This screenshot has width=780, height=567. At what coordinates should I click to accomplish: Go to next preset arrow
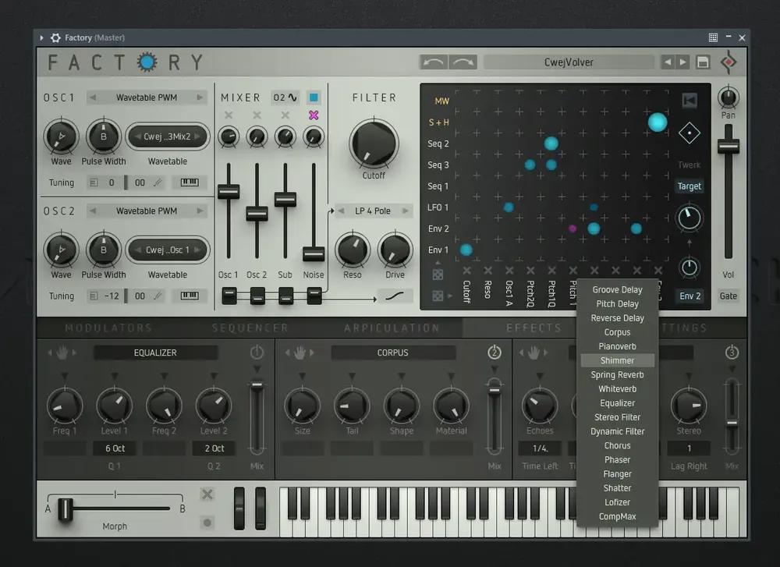tap(683, 62)
